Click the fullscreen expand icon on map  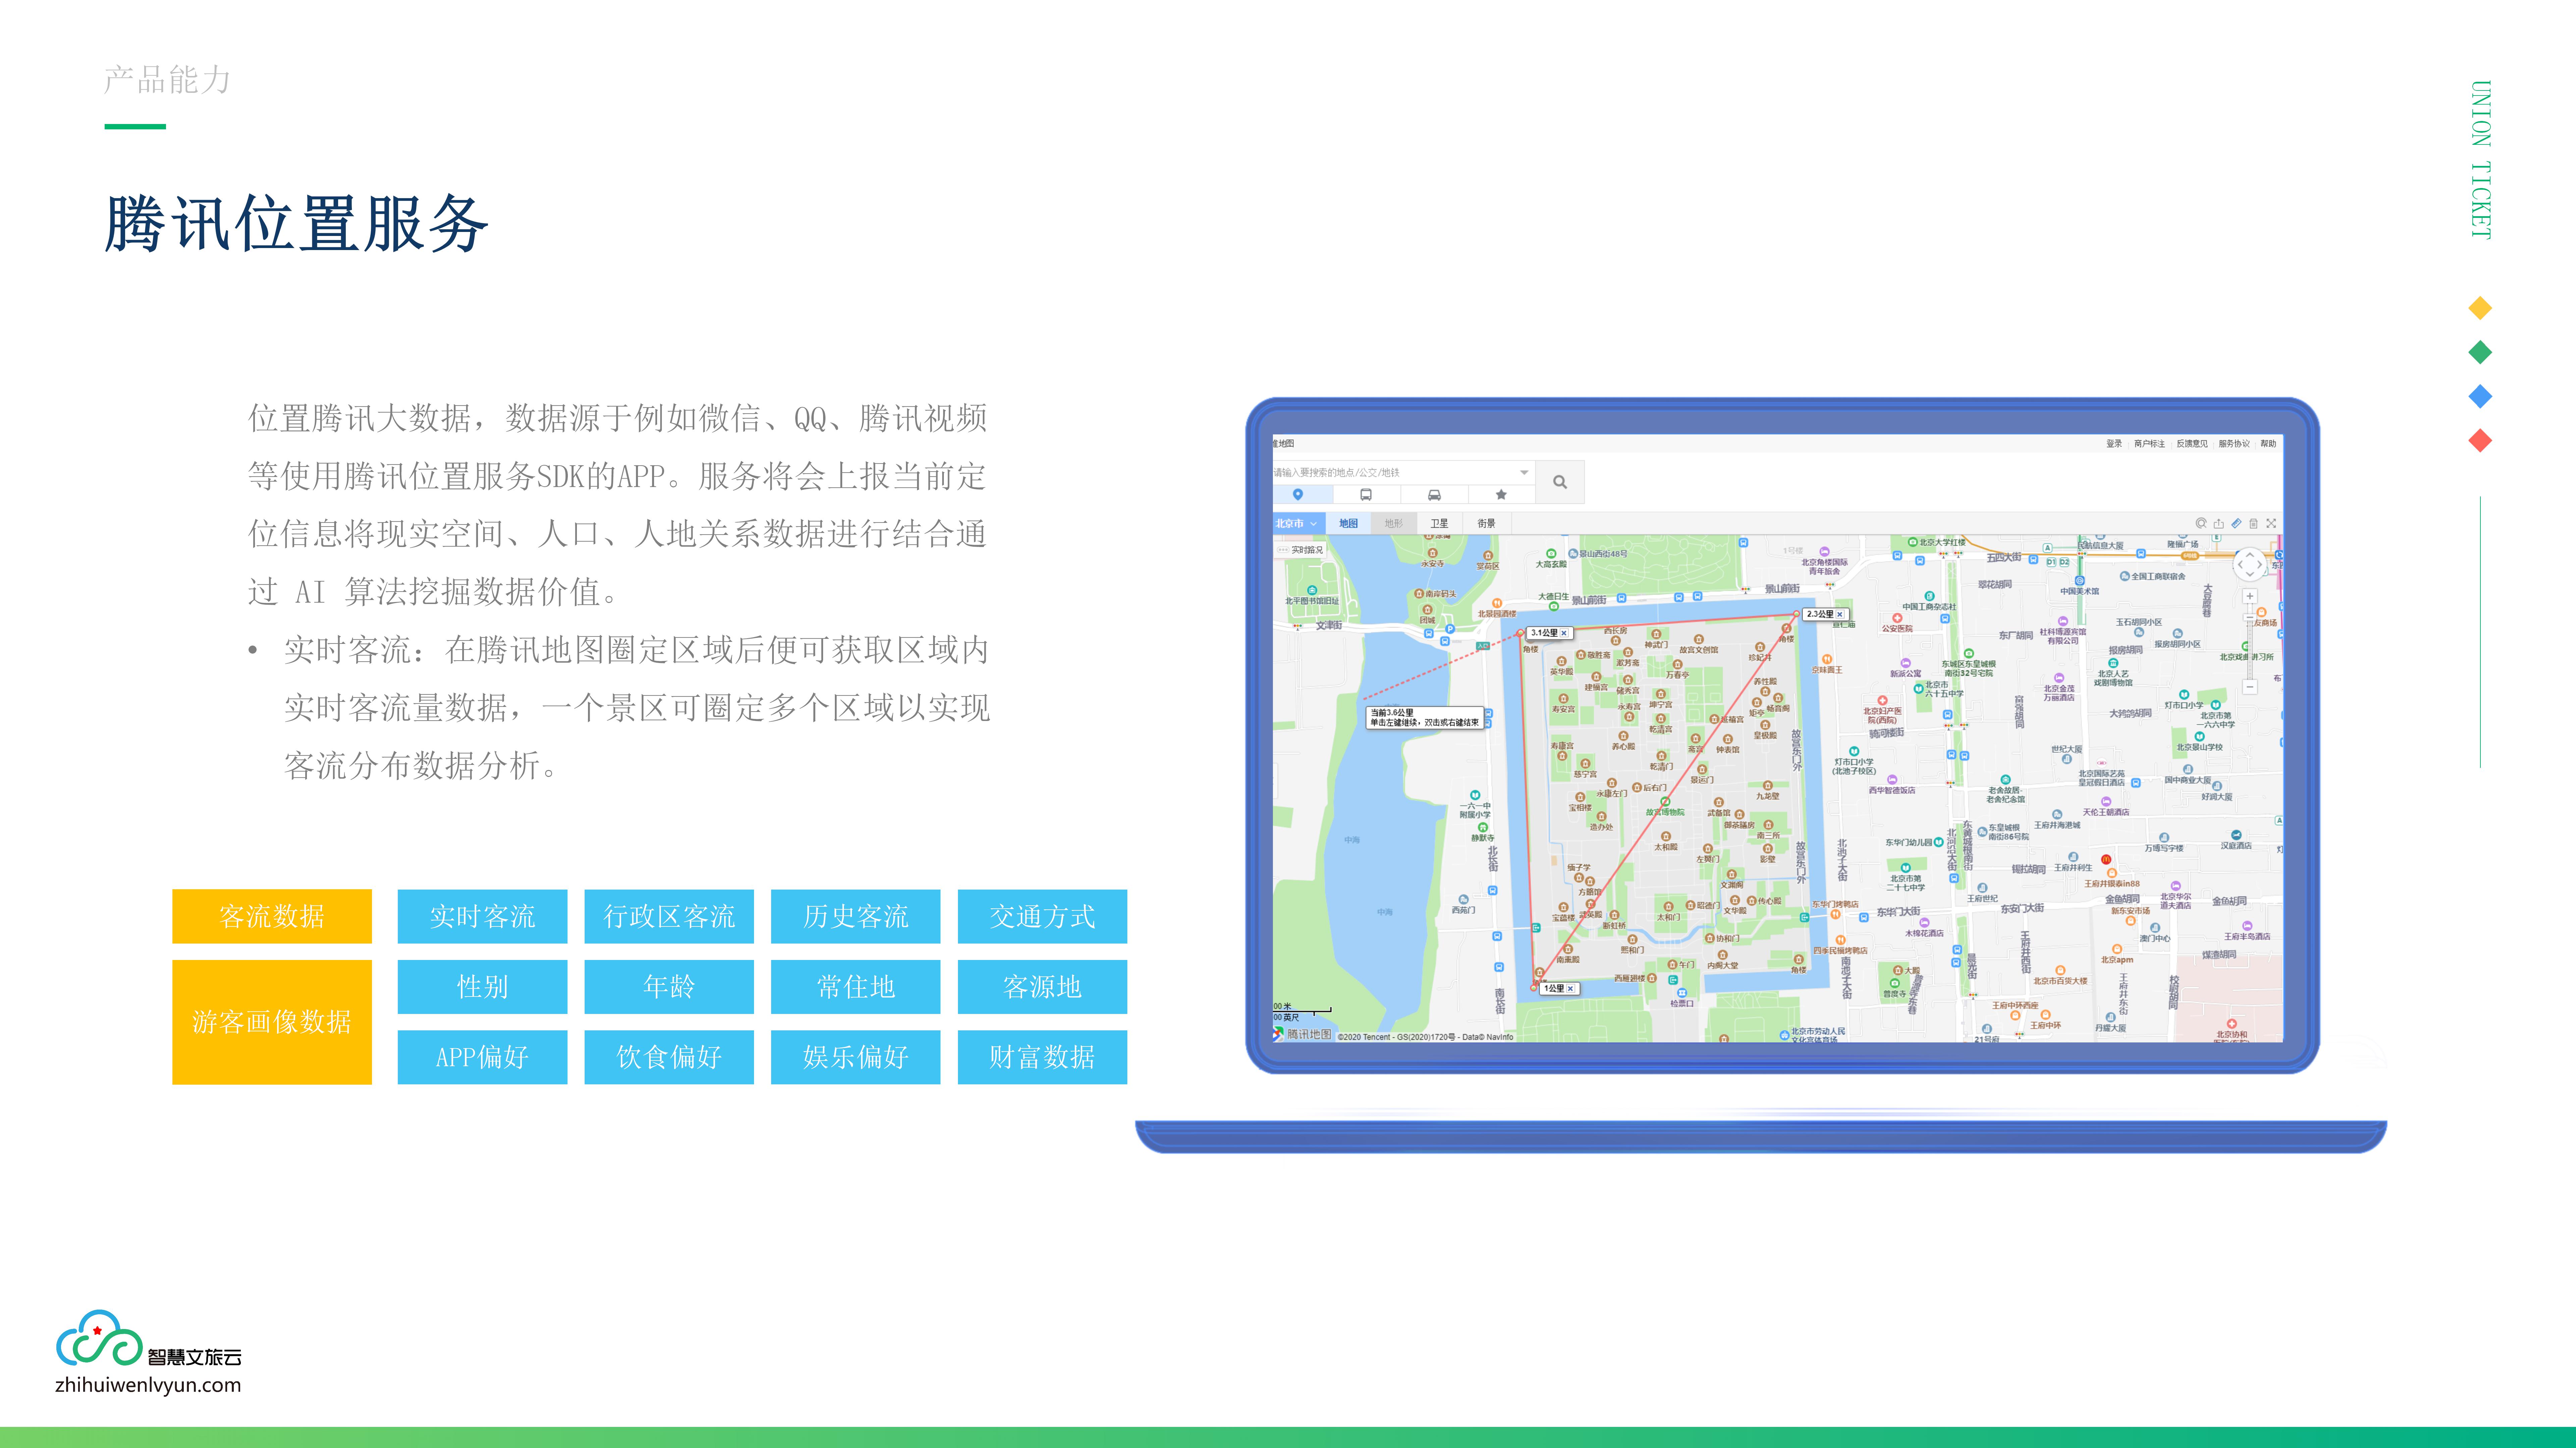(2271, 524)
